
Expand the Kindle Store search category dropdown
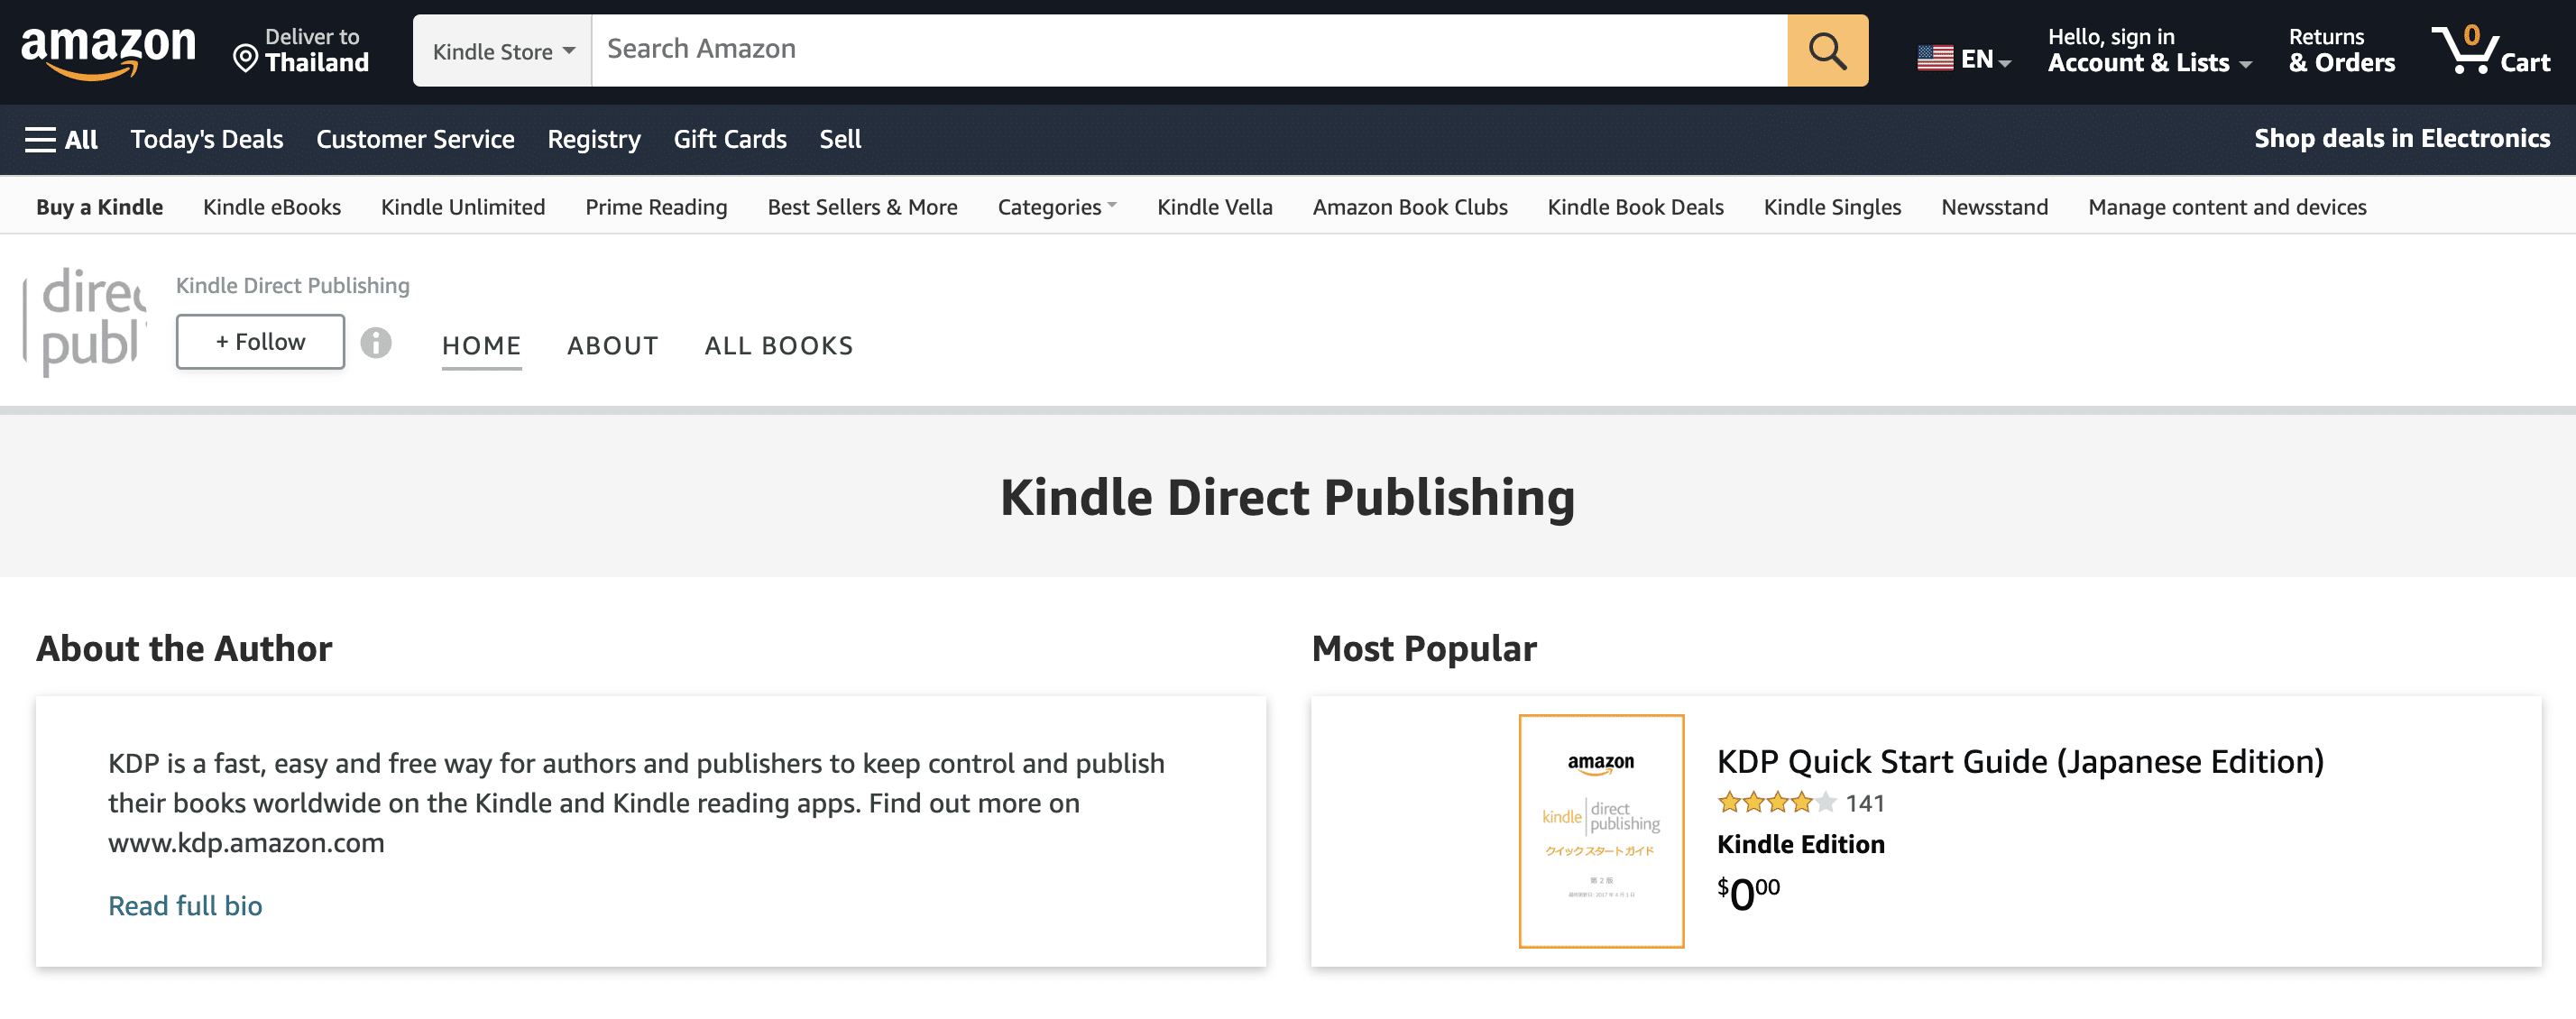coord(503,51)
